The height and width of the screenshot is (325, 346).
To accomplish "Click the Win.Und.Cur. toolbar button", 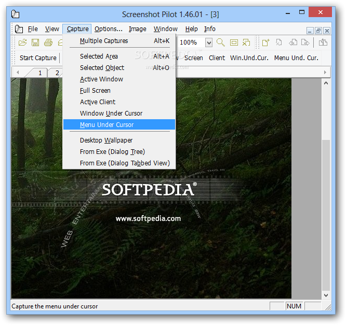I will click(x=249, y=58).
